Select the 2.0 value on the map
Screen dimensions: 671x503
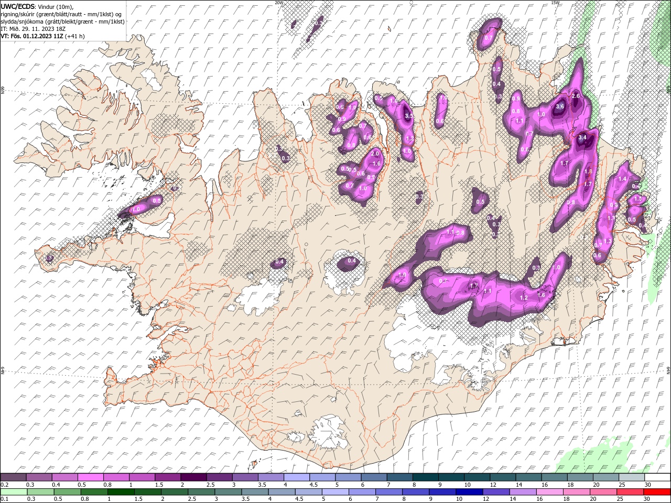coord(375,154)
